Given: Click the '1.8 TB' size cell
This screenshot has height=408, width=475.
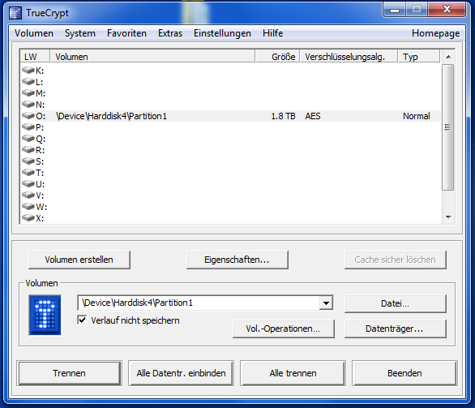Looking at the screenshot, I should pos(283,116).
